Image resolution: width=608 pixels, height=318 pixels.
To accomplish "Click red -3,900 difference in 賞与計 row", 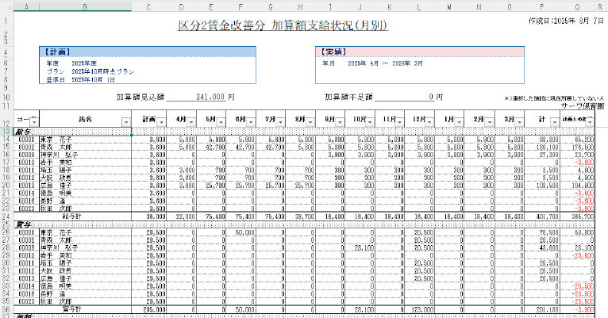I will pyautogui.click(x=585, y=309).
